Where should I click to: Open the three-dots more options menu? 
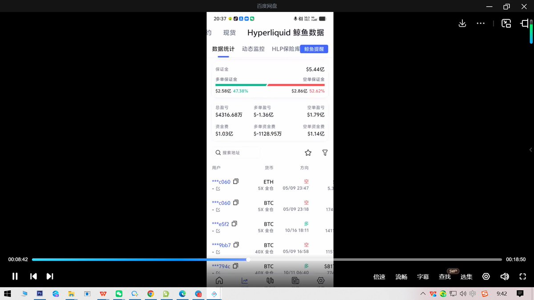click(481, 23)
